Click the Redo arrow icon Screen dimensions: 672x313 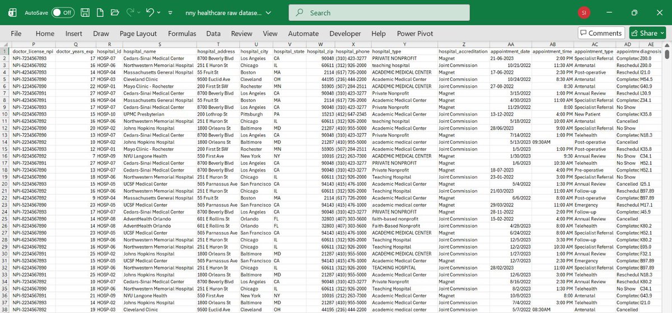(131, 12)
